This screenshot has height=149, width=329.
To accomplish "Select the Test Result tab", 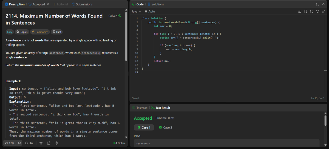I will click(x=161, y=108).
